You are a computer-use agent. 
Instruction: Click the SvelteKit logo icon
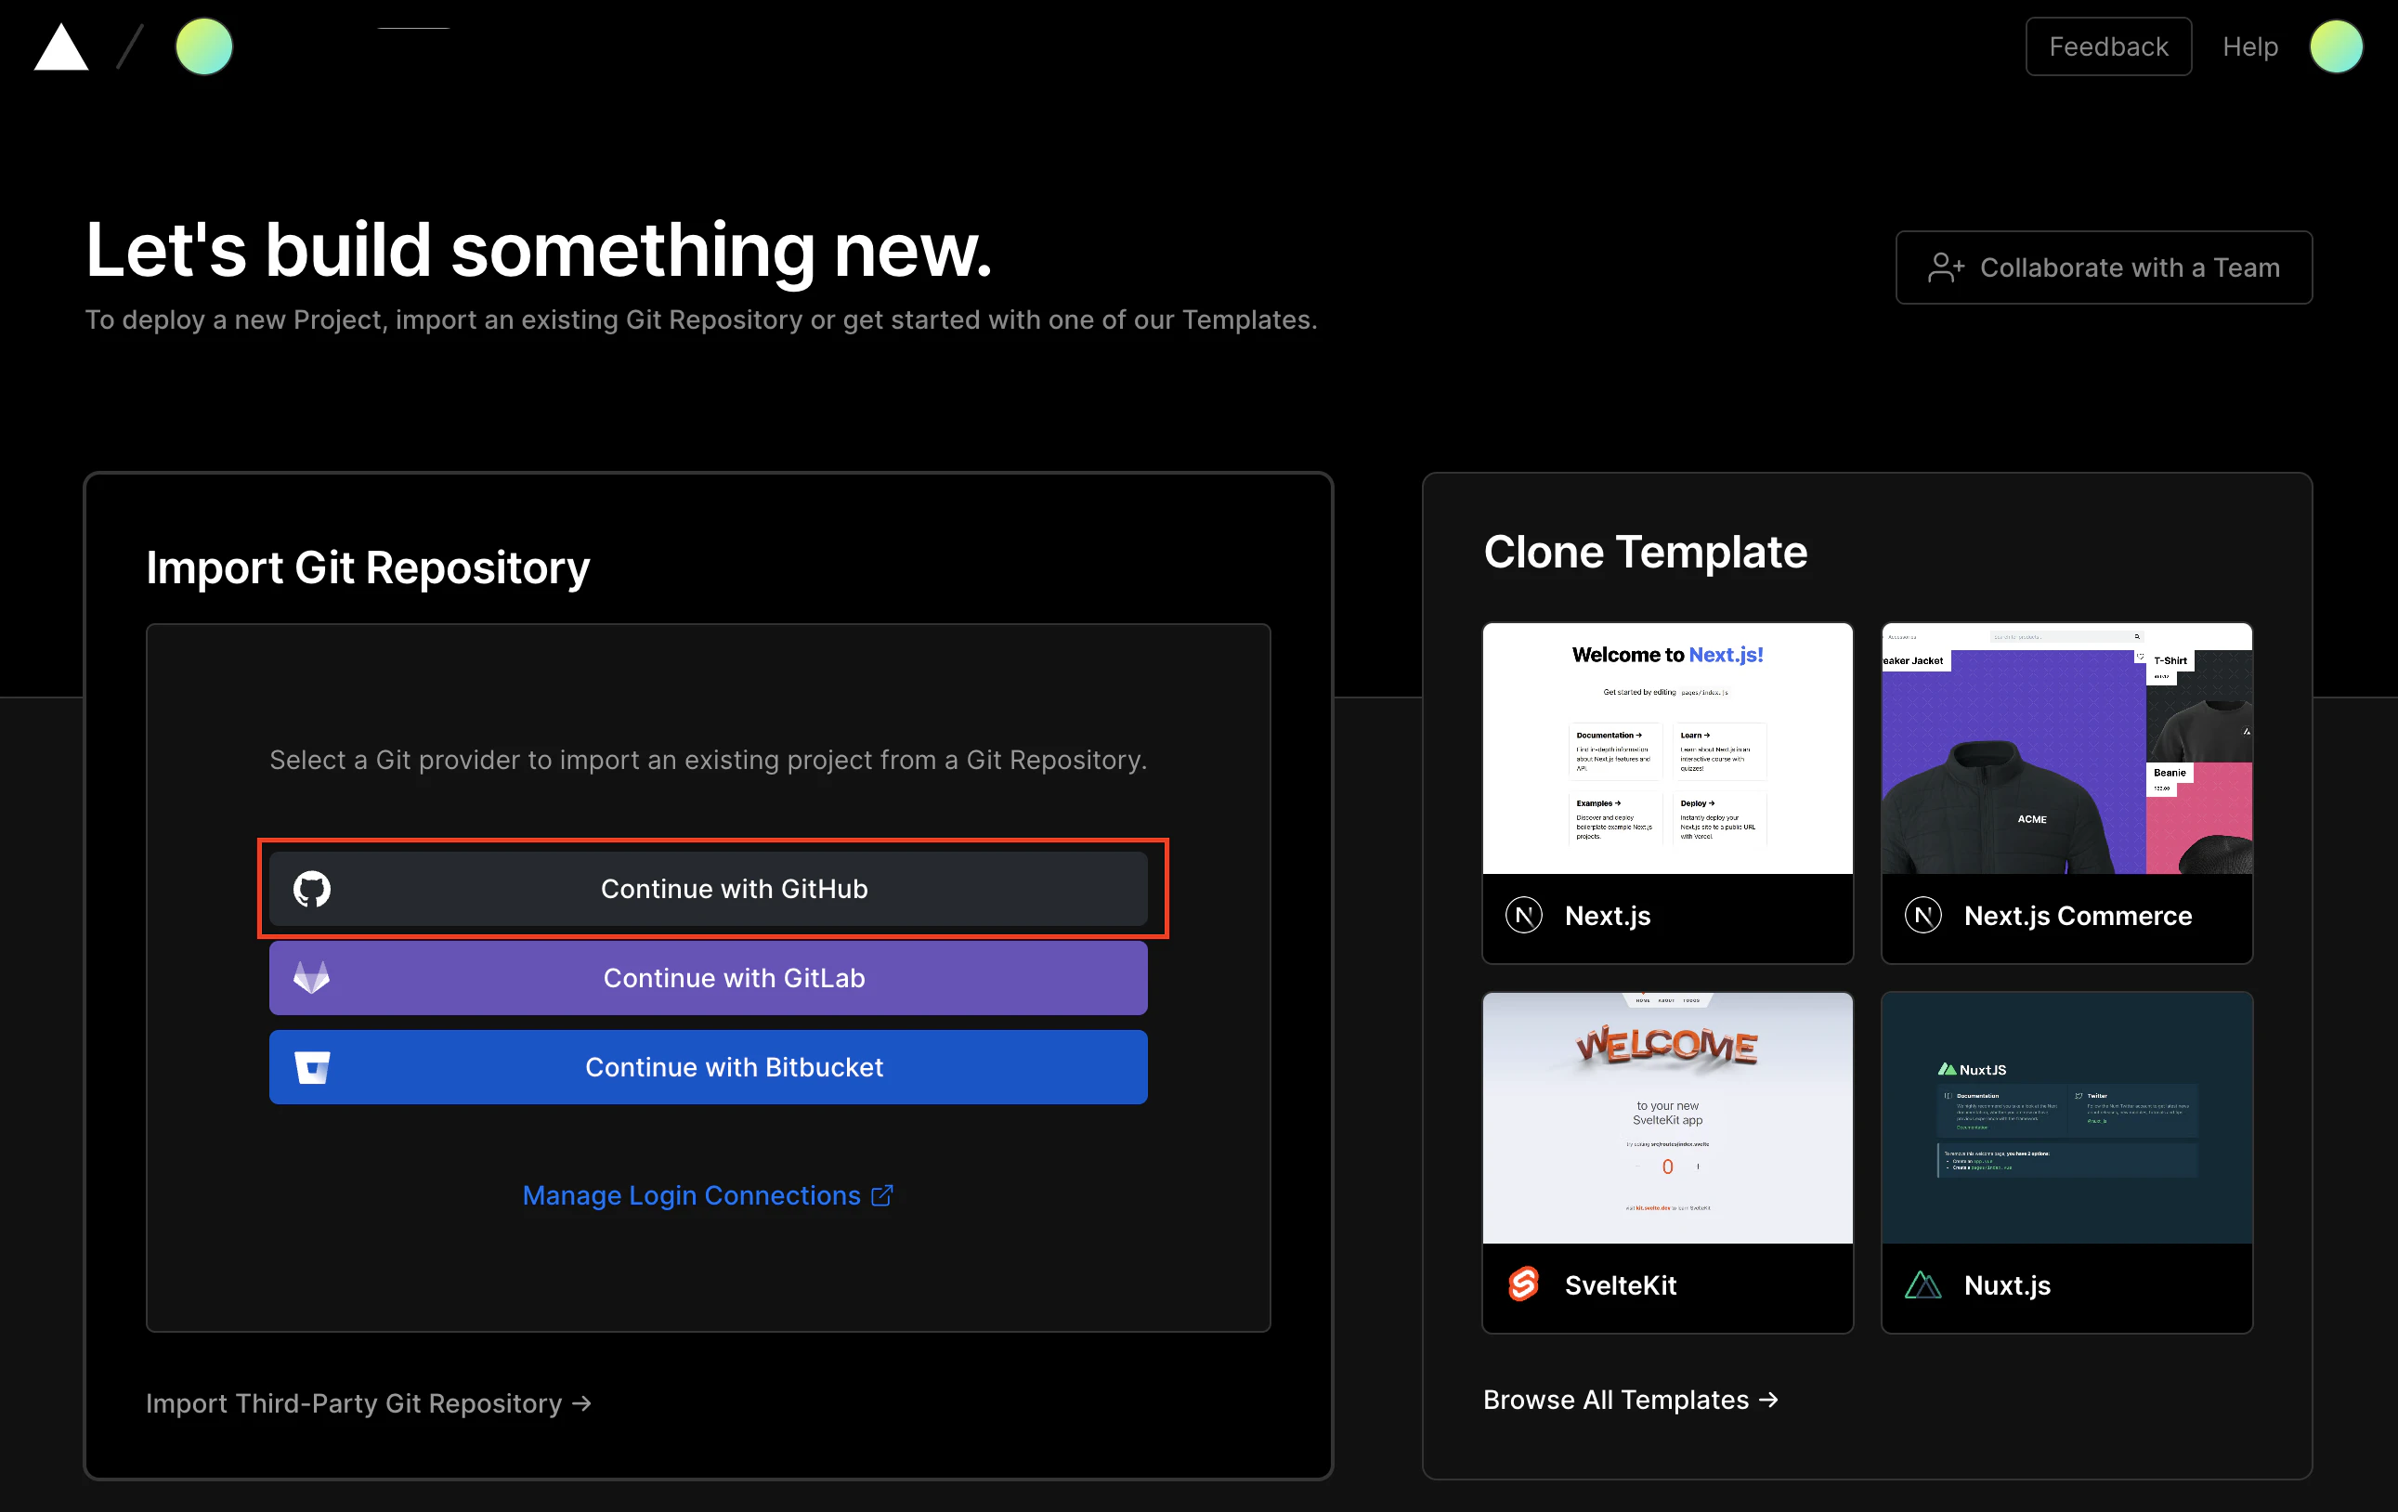tap(1524, 1284)
